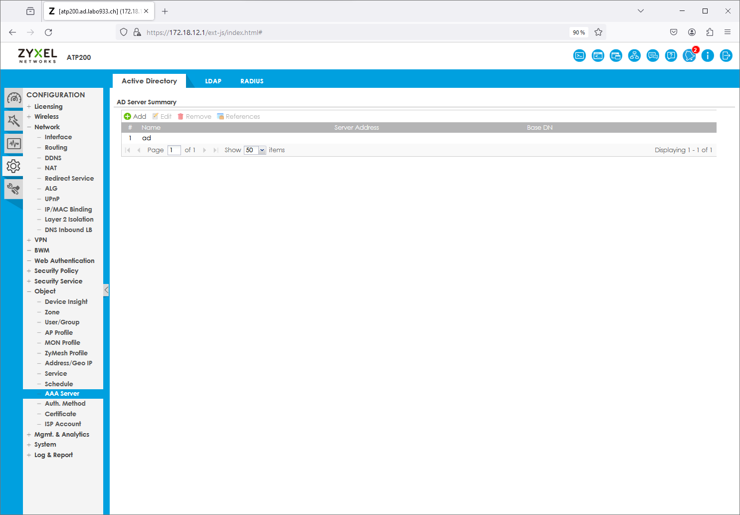The width and height of the screenshot is (740, 515).
Task: Open Address/Geo IP menu item
Action: pos(68,363)
